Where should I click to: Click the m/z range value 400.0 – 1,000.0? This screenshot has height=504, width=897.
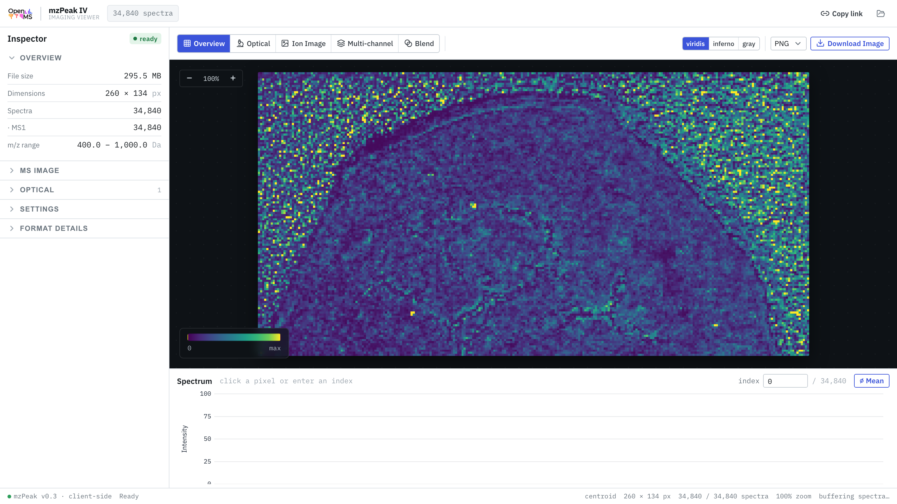click(112, 145)
